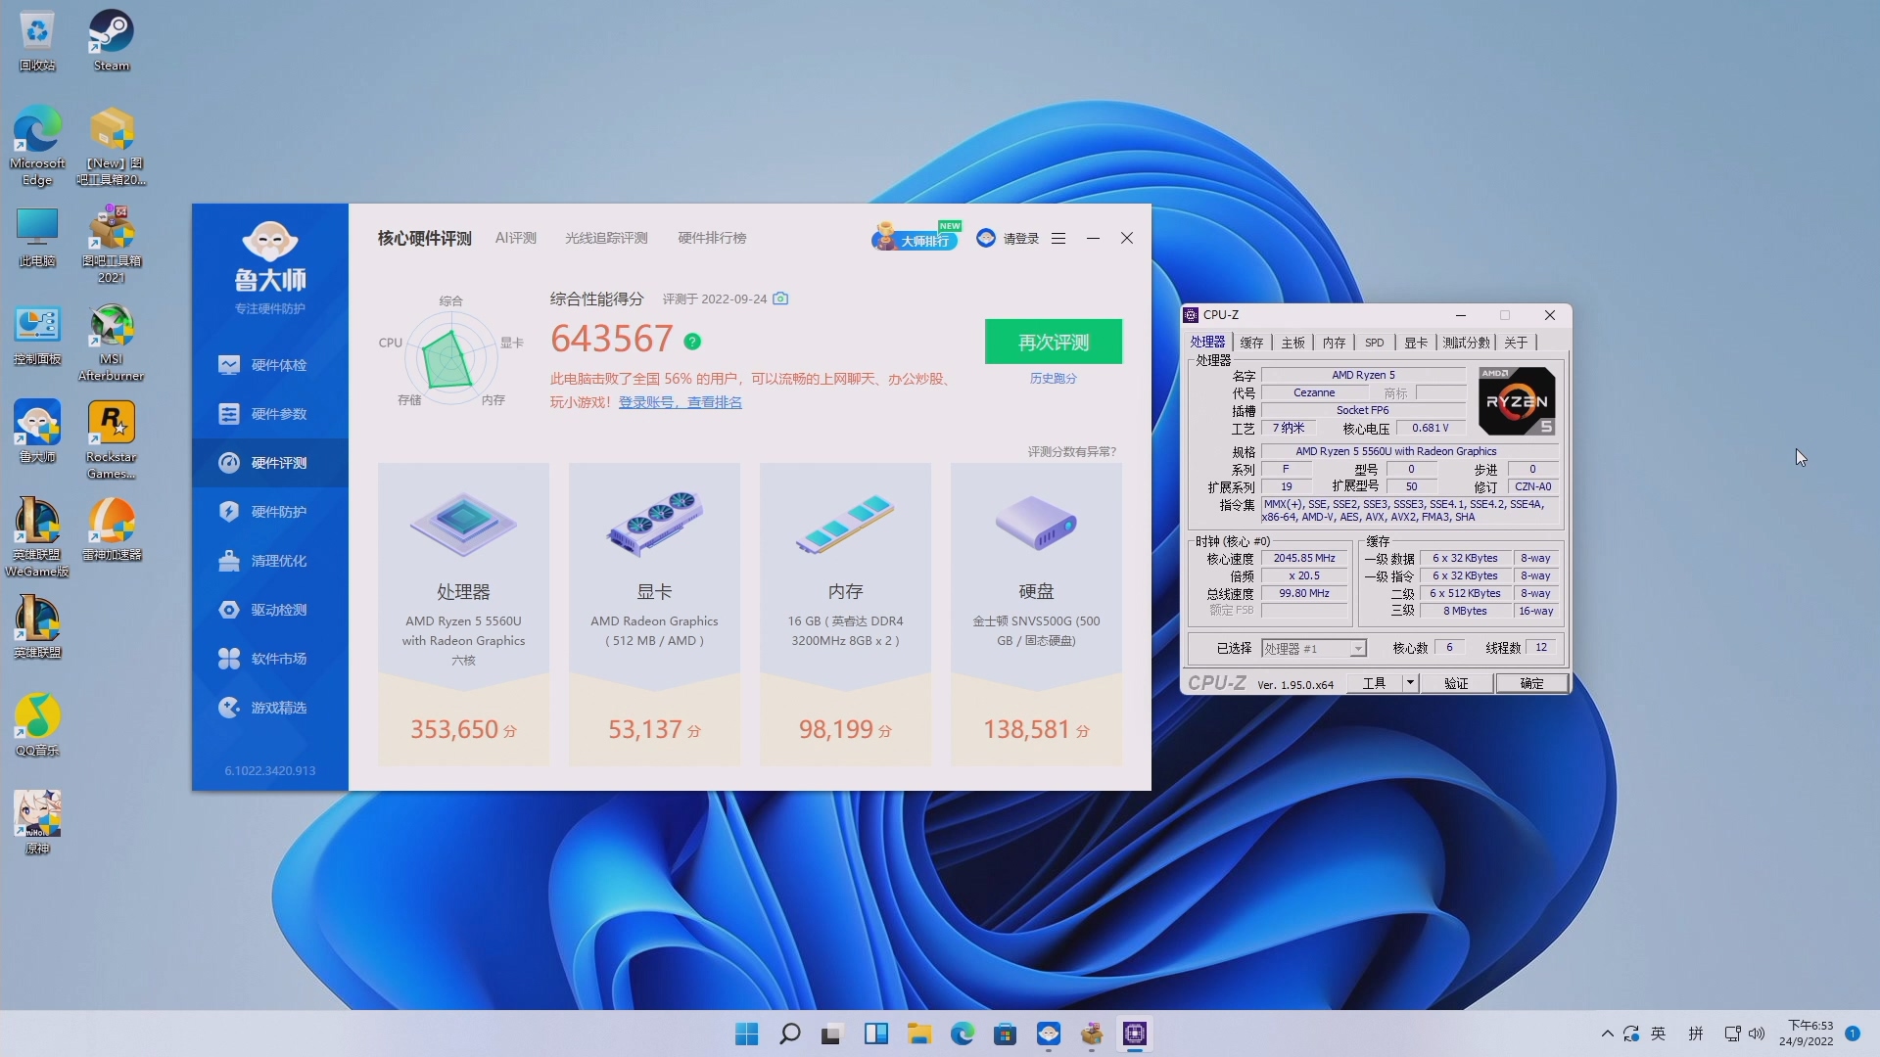The width and height of the screenshot is (1880, 1057).
Task: Open the 硬件排行榜 tab
Action: point(711,238)
